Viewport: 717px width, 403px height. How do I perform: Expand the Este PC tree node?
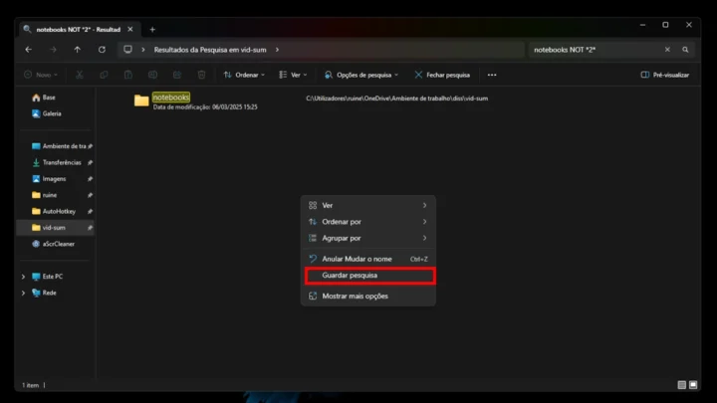click(x=24, y=276)
